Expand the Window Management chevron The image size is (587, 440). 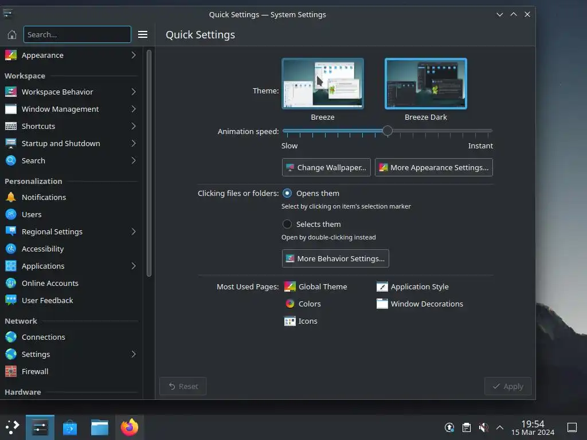click(134, 109)
